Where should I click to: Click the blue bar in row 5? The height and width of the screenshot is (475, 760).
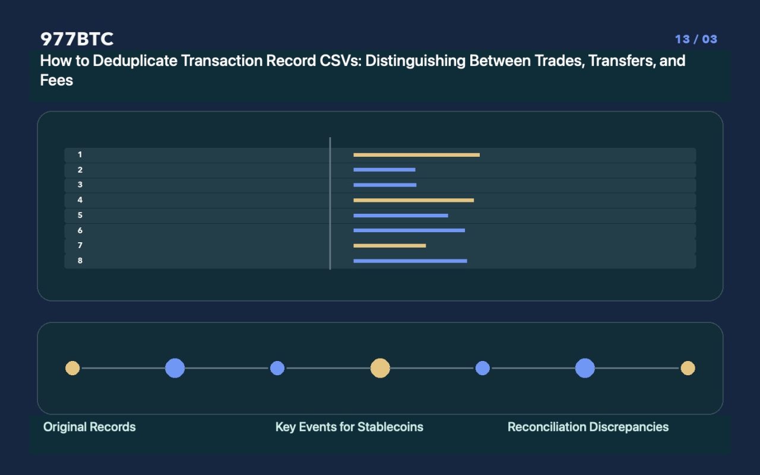pos(401,216)
